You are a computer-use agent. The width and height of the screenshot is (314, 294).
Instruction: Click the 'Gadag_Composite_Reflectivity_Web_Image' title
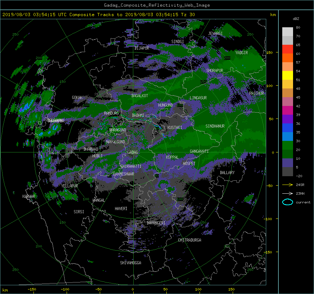(x=157, y=5)
